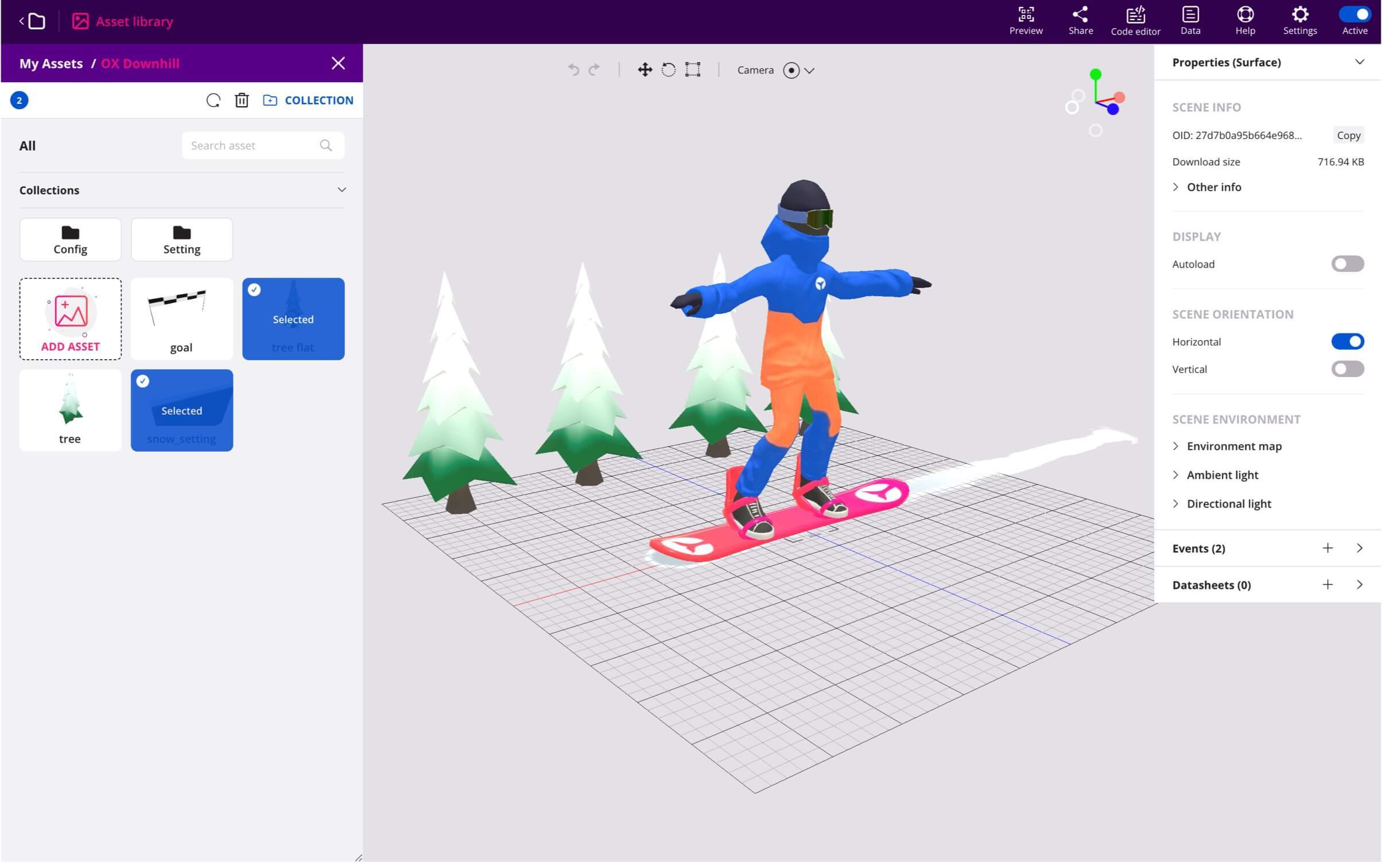
Task: Open the Config collection folder
Action: tap(70, 239)
